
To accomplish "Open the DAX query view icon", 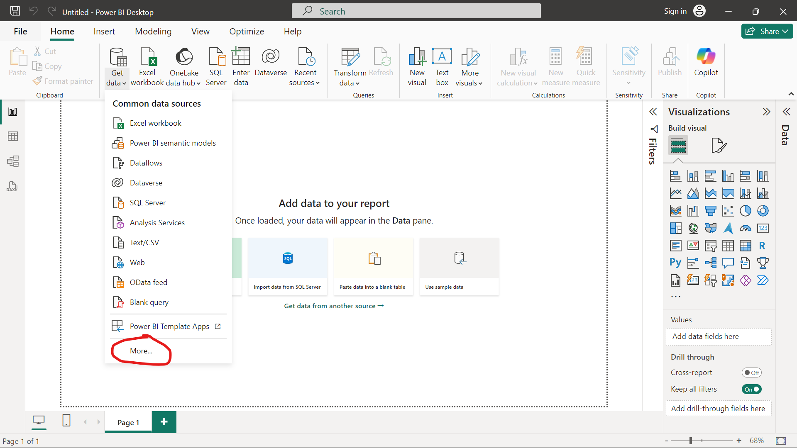I will coord(12,186).
